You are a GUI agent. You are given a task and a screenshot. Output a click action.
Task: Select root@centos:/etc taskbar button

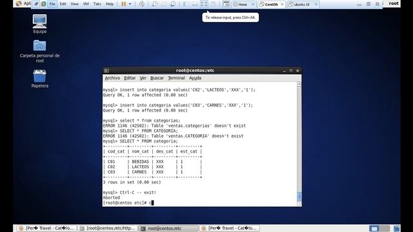tap(168, 228)
